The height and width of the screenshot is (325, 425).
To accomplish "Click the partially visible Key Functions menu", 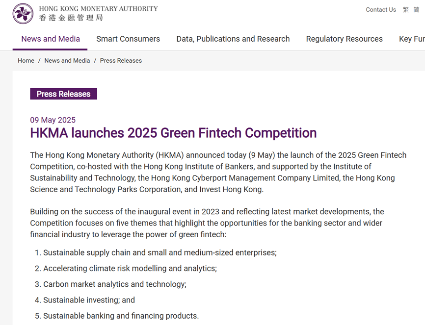I will click(x=412, y=39).
